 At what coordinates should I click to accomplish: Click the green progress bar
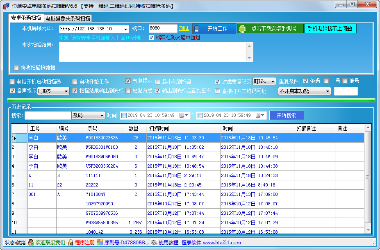(x=191, y=100)
